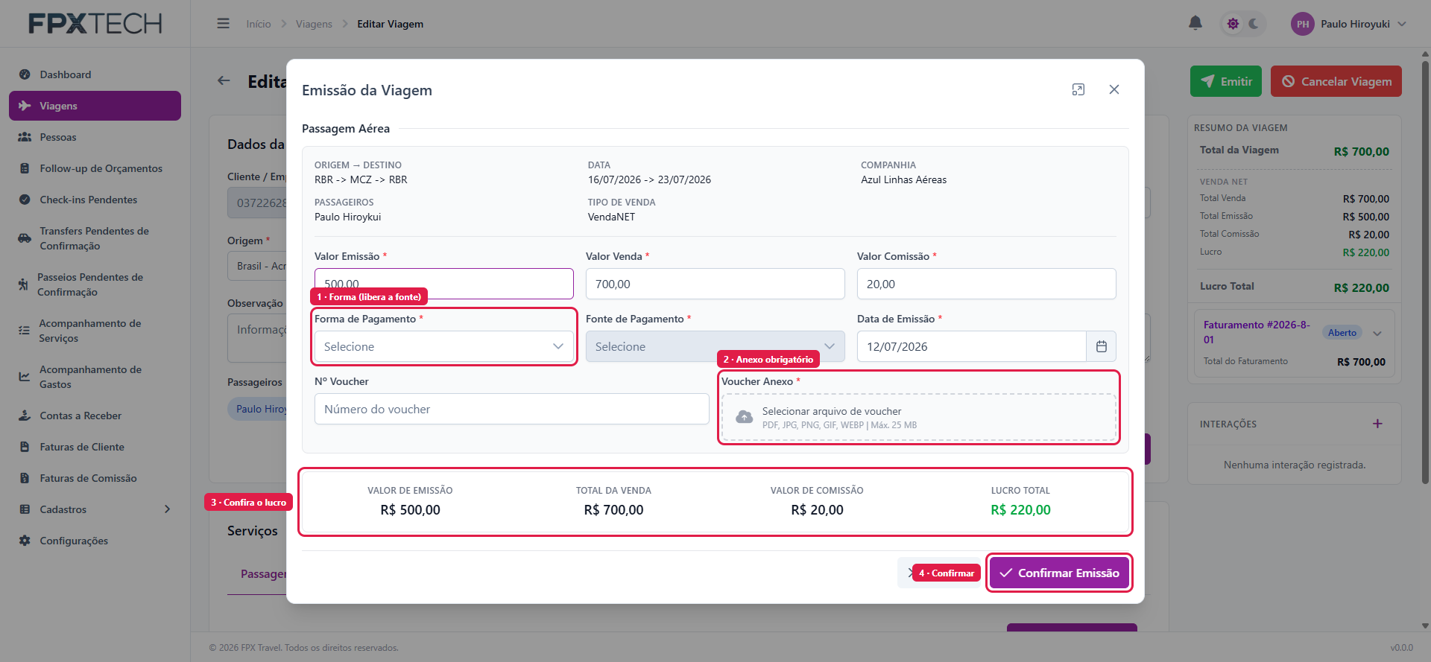This screenshot has height=662, width=1431.
Task: Click the Nº Voucher input
Action: point(512,409)
